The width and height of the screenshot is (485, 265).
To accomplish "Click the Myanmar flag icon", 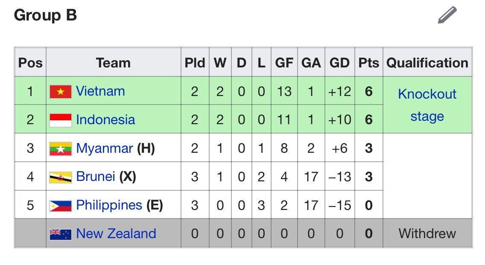I will 61,149.
